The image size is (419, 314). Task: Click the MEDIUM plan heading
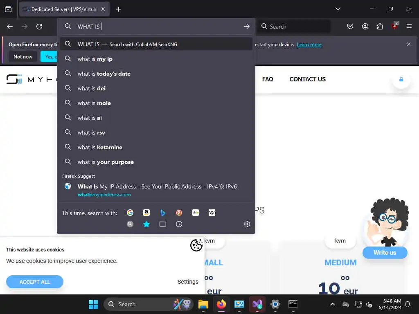(x=340, y=262)
